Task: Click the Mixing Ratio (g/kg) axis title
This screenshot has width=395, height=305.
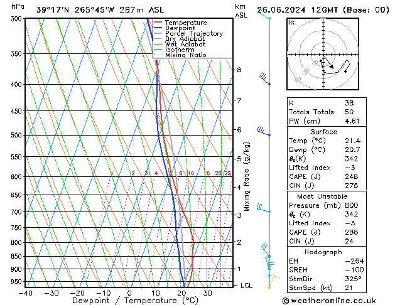Action: pyautogui.click(x=246, y=176)
